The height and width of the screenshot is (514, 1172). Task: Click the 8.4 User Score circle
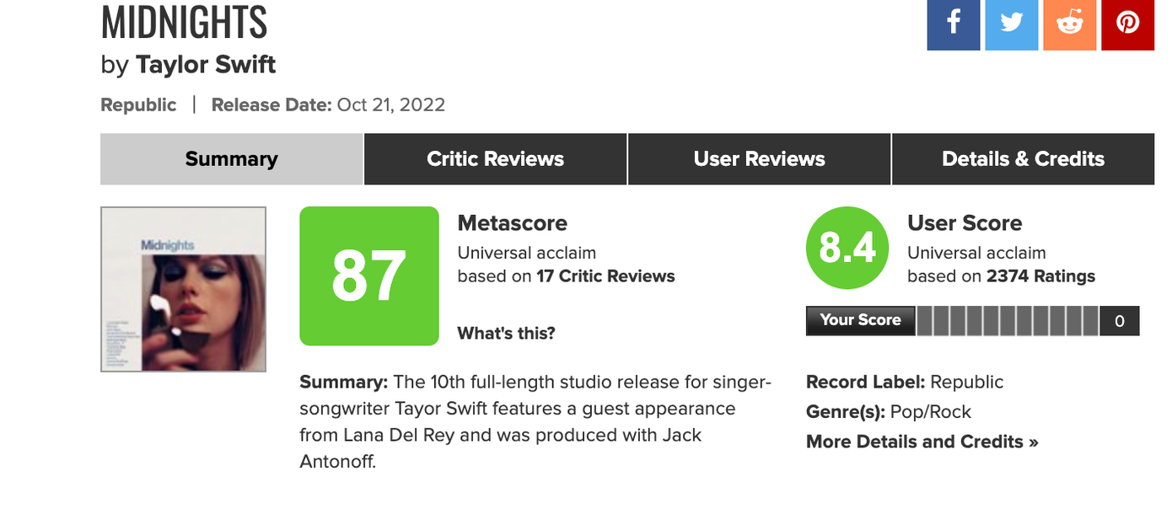[847, 248]
